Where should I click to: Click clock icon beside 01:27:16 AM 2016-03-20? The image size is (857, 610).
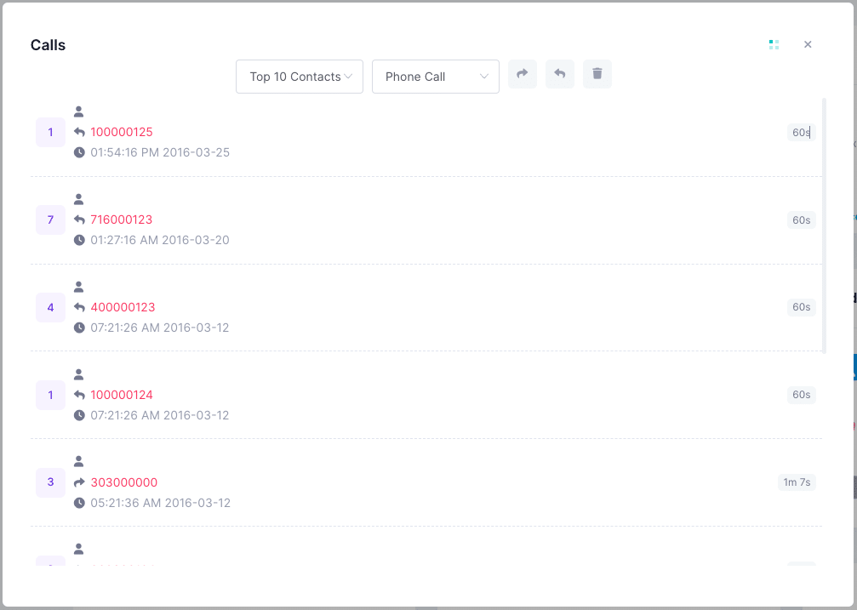point(79,240)
